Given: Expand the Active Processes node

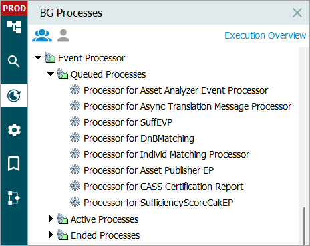Looking at the screenshot, I should 51,219.
